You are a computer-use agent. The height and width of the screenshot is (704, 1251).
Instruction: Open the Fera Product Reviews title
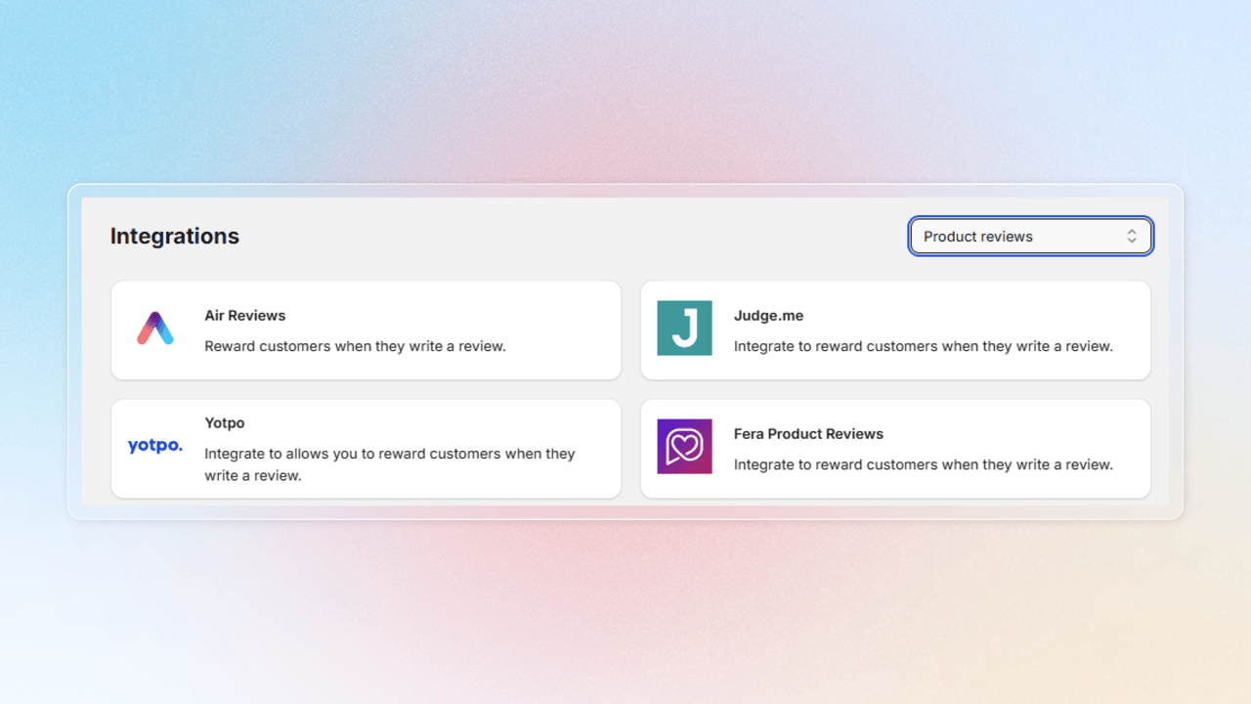click(x=808, y=434)
